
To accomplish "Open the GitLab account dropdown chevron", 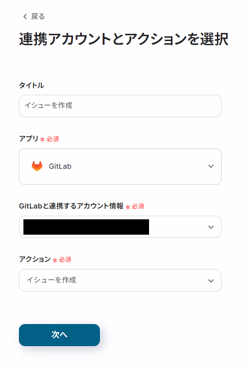I will [x=211, y=227].
